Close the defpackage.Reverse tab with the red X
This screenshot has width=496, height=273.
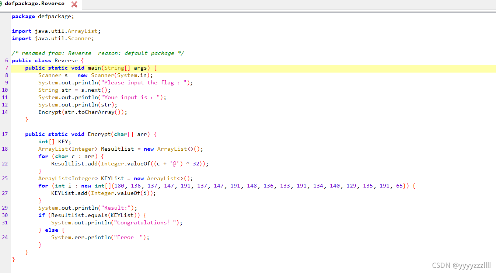74,4
